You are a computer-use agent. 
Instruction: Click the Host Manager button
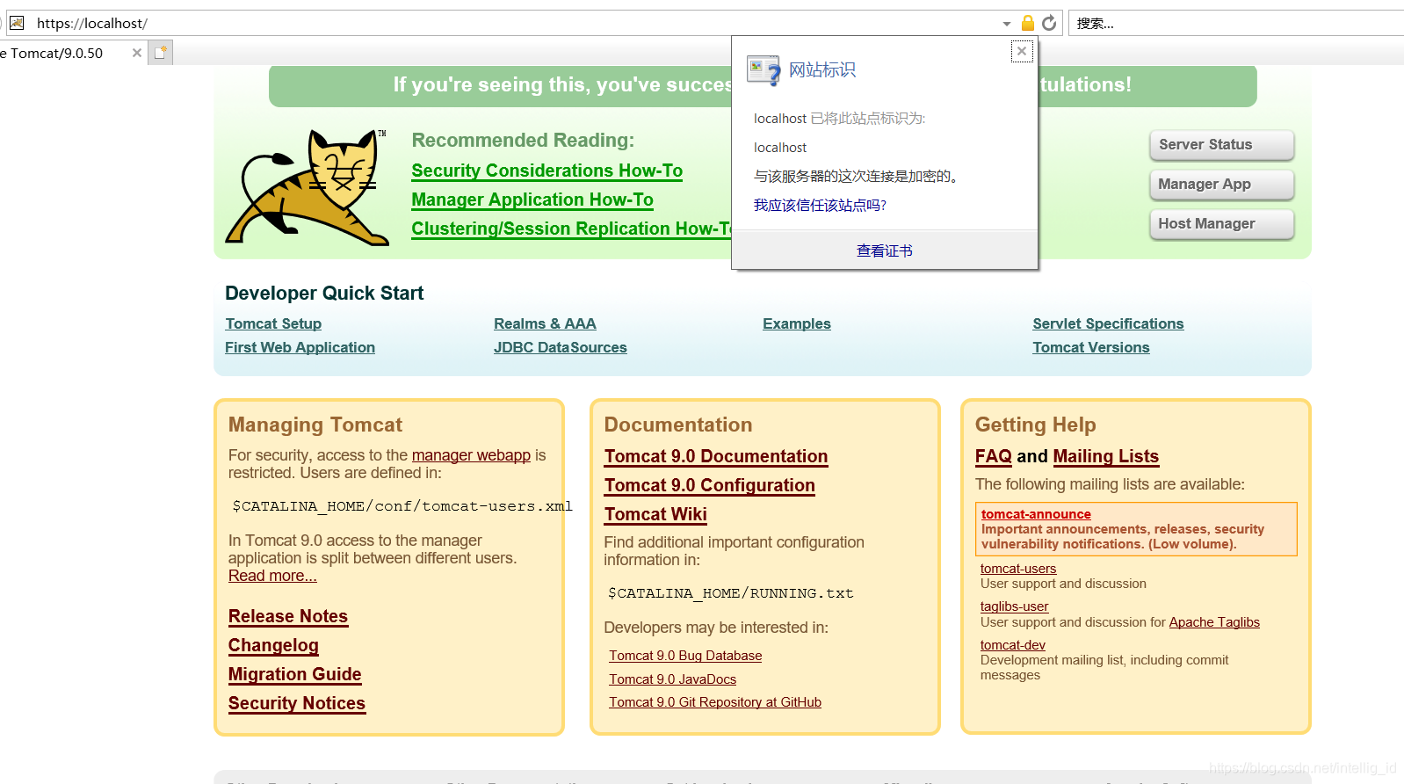[1221, 224]
